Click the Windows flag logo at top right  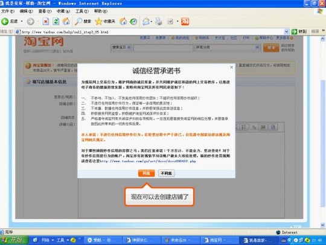[x=320, y=11]
